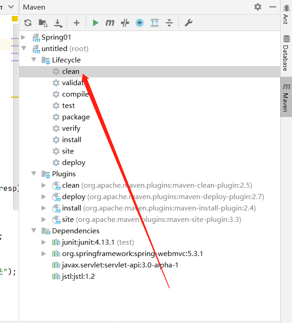Click the untitled (root) project label
Image resolution: width=292 pixels, height=323 pixels.
(65, 49)
